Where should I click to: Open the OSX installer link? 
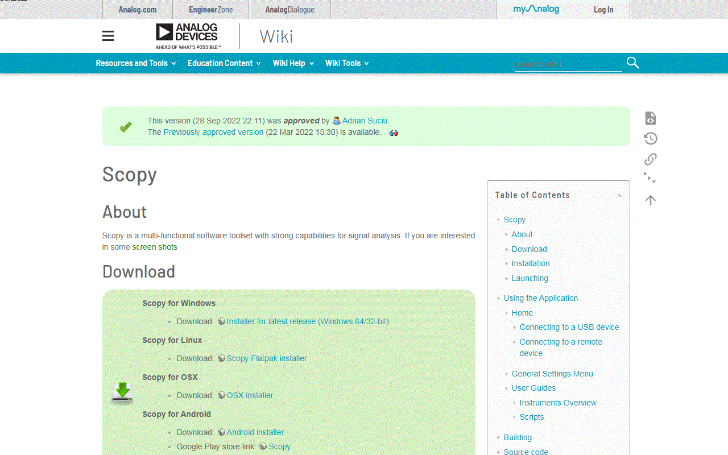[x=250, y=395]
